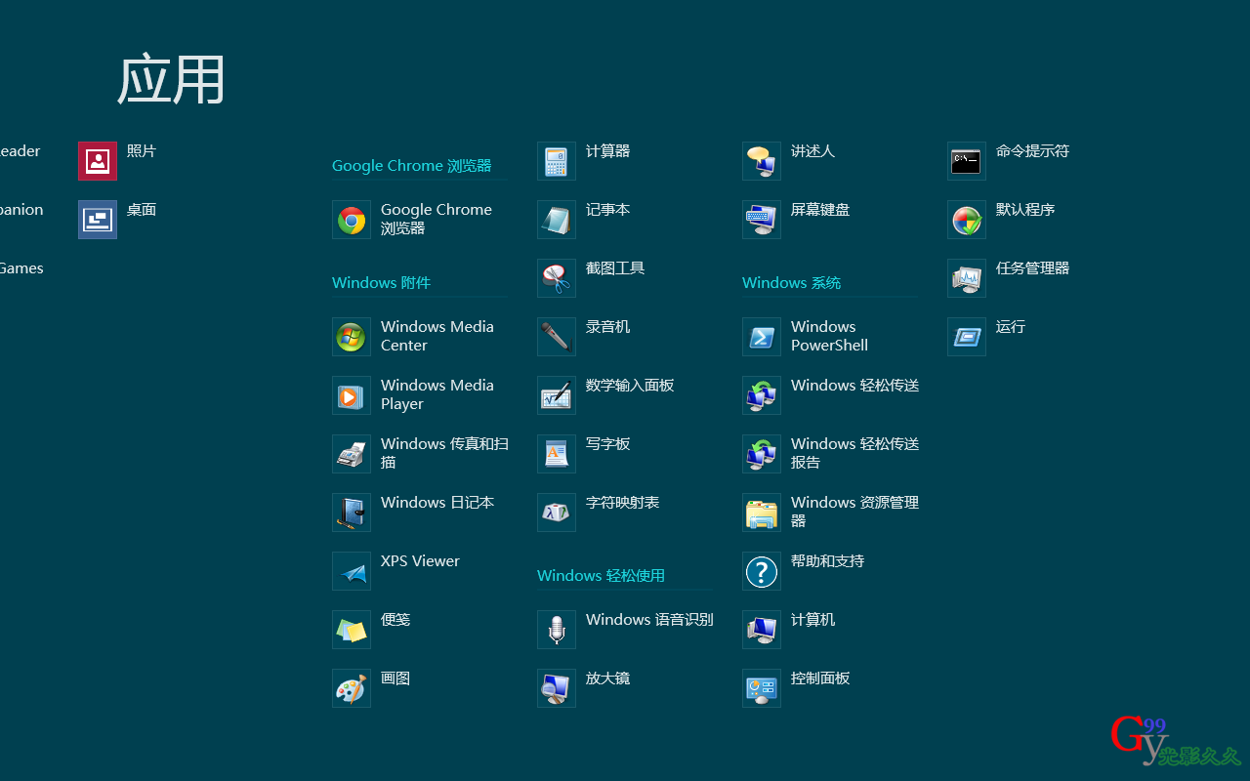Open the XPS Viewer icon
The width and height of the screenshot is (1250, 781).
[352, 571]
